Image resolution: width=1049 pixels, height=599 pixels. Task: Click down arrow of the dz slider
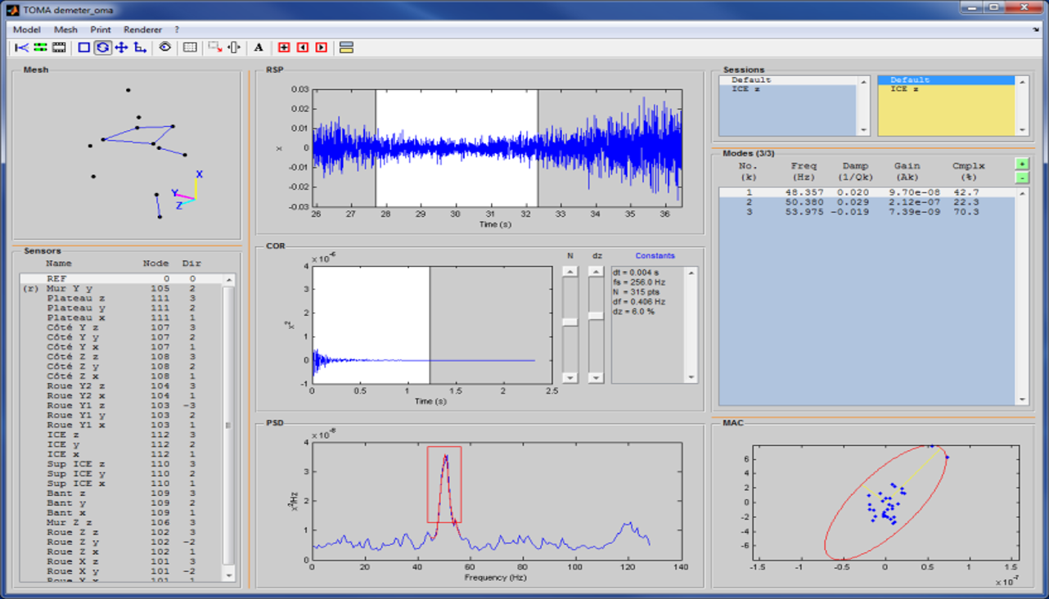(x=596, y=378)
